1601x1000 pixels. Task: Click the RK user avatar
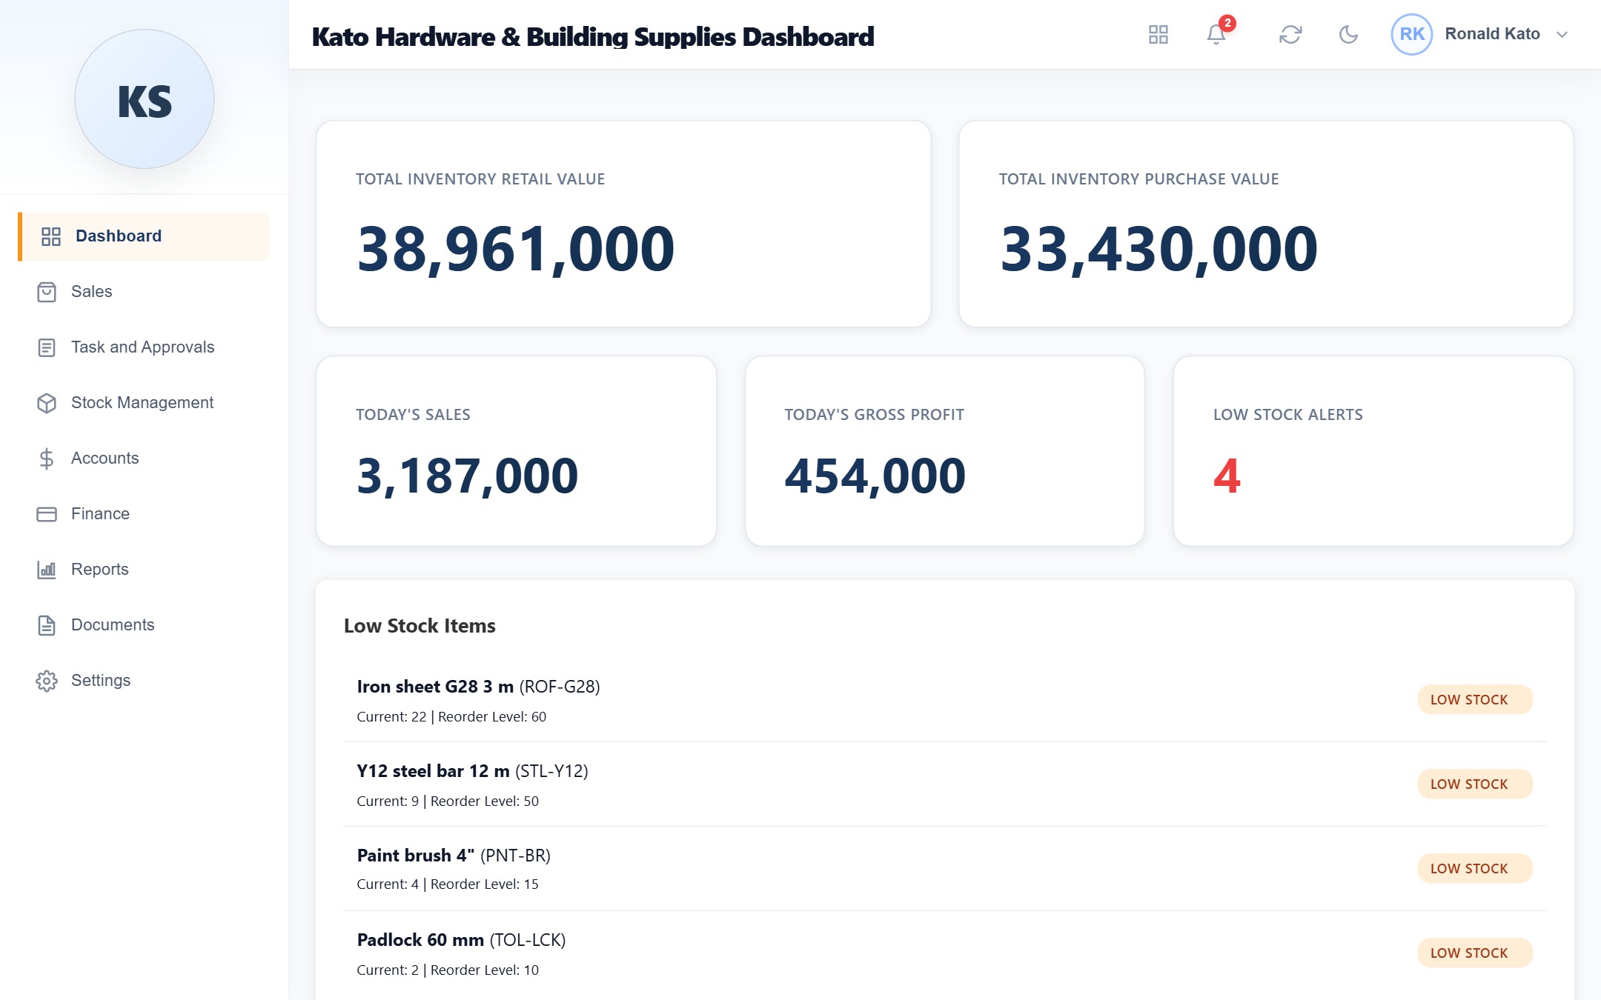coord(1411,34)
